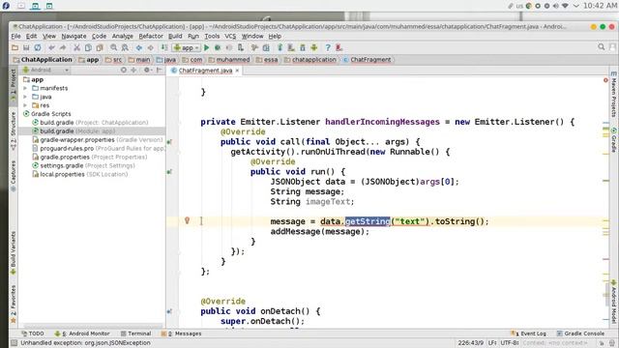Viewport: 619px width, 348px height.
Task: Click the Help question mark icon
Action: 328,47
